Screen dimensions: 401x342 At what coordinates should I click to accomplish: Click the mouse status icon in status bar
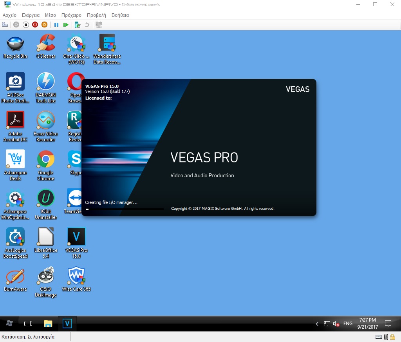[386, 337]
